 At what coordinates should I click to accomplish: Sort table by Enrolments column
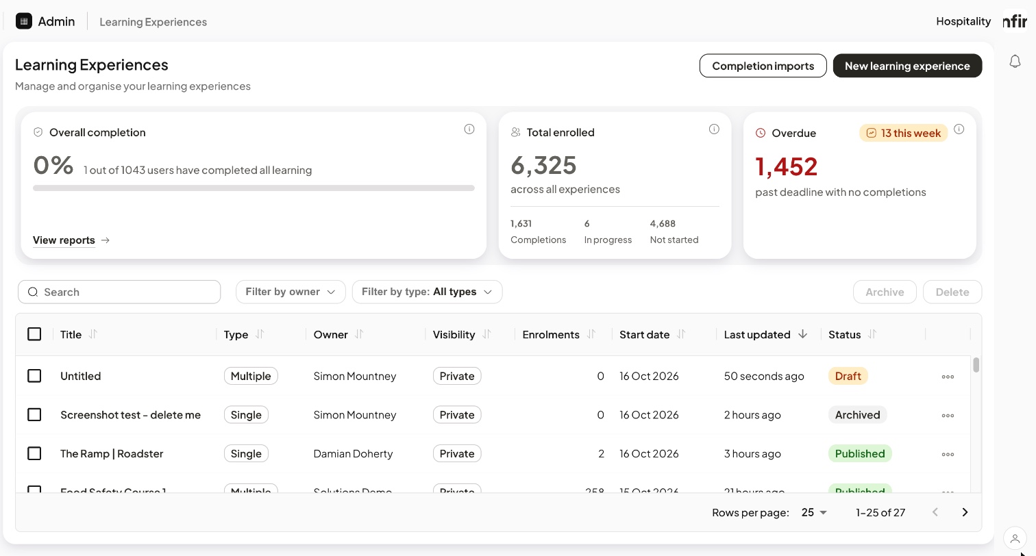[591, 334]
